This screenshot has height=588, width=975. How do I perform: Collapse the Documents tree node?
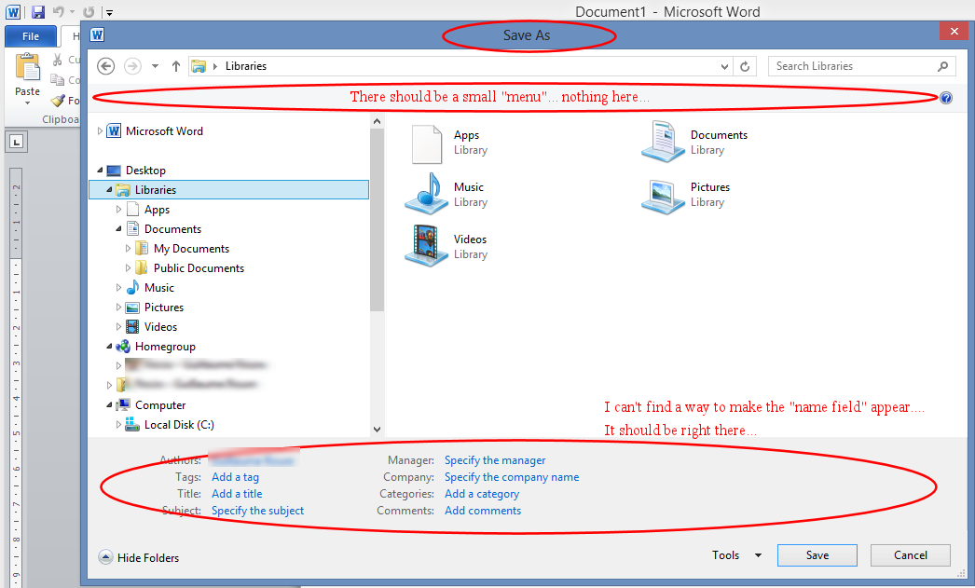(x=118, y=228)
